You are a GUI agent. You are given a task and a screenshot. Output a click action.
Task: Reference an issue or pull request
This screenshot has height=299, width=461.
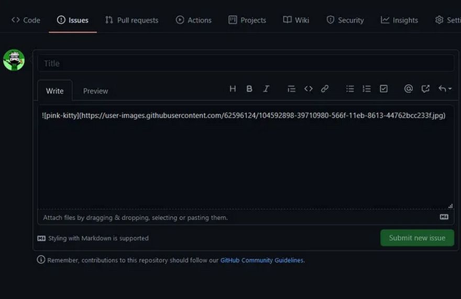pyautogui.click(x=425, y=89)
